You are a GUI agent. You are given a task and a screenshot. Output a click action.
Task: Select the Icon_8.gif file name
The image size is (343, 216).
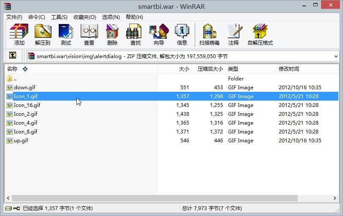tap(25, 132)
